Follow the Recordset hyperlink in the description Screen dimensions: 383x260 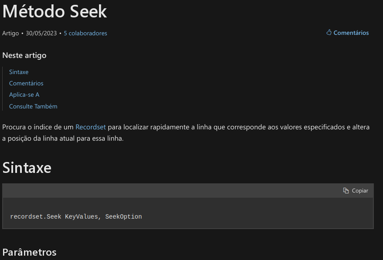click(91, 127)
